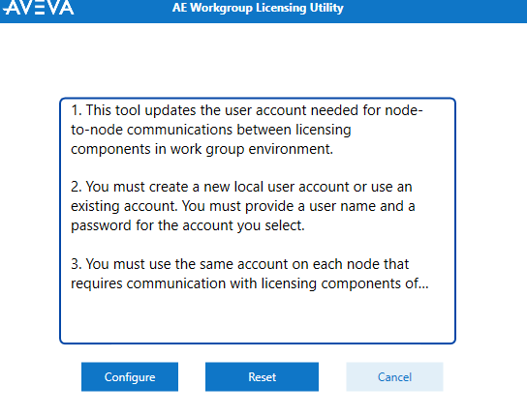
Task: Click the word 'tool' in step one
Action: click(128, 110)
